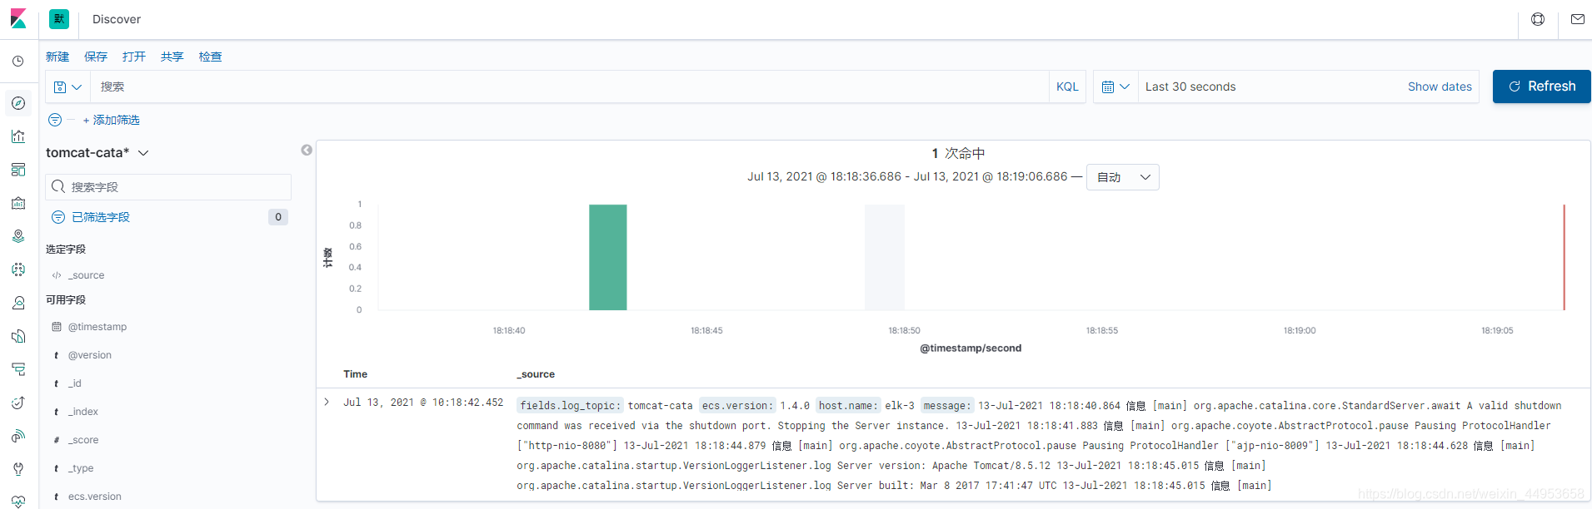Toggle the KQL query language button
Screen dimensions: 1592x509
[x=1067, y=86]
